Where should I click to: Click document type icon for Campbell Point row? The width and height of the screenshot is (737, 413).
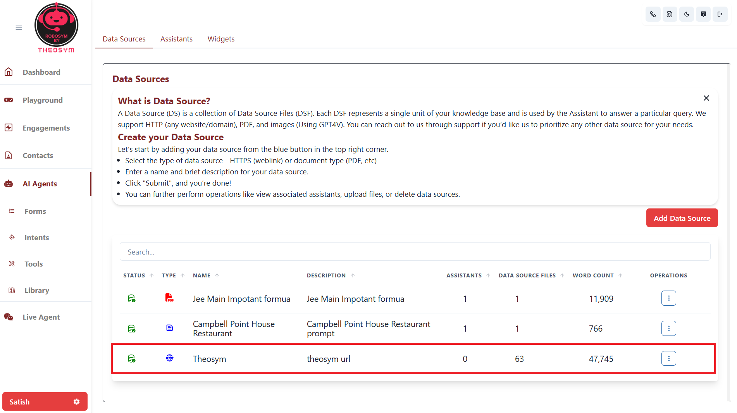tap(170, 328)
